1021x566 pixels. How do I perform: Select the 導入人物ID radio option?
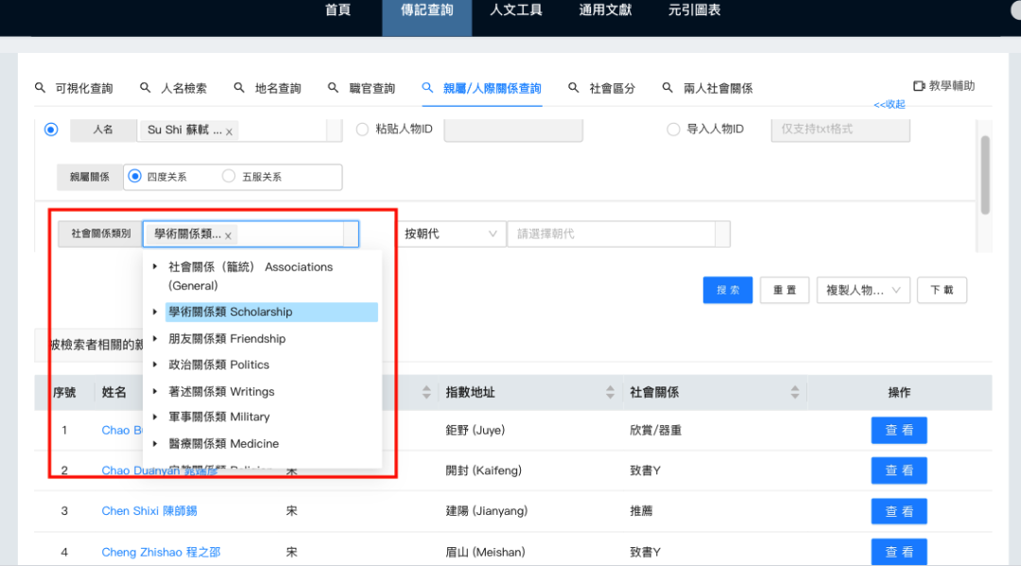point(673,129)
